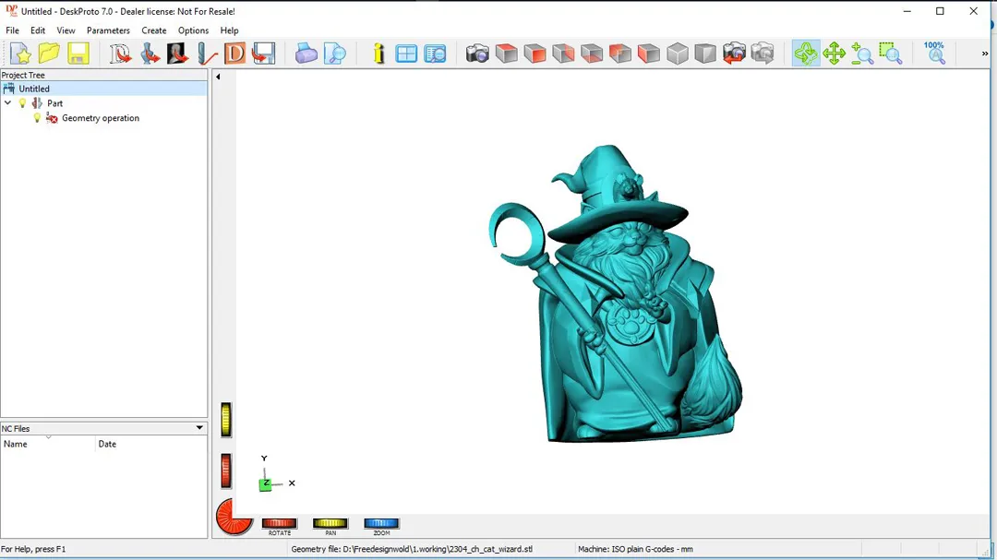
Task: Toggle Geometry operation visibility light bulb
Action: tap(37, 117)
